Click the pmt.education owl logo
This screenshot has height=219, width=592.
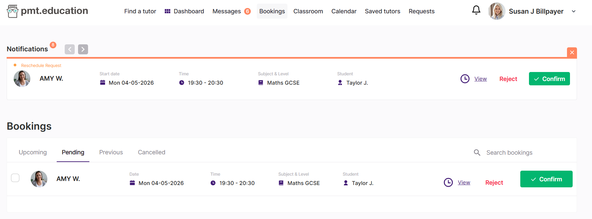[x=13, y=11]
